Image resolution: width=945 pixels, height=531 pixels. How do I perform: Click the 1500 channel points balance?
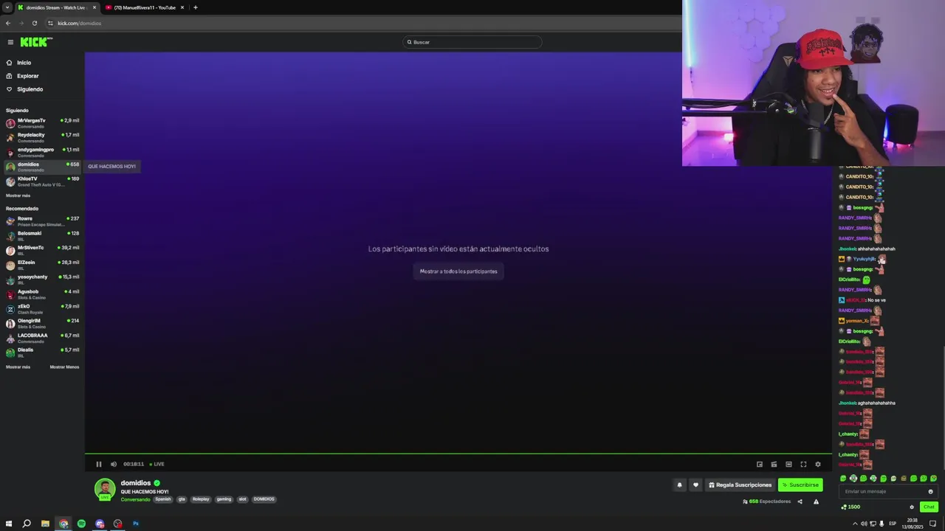click(x=850, y=507)
